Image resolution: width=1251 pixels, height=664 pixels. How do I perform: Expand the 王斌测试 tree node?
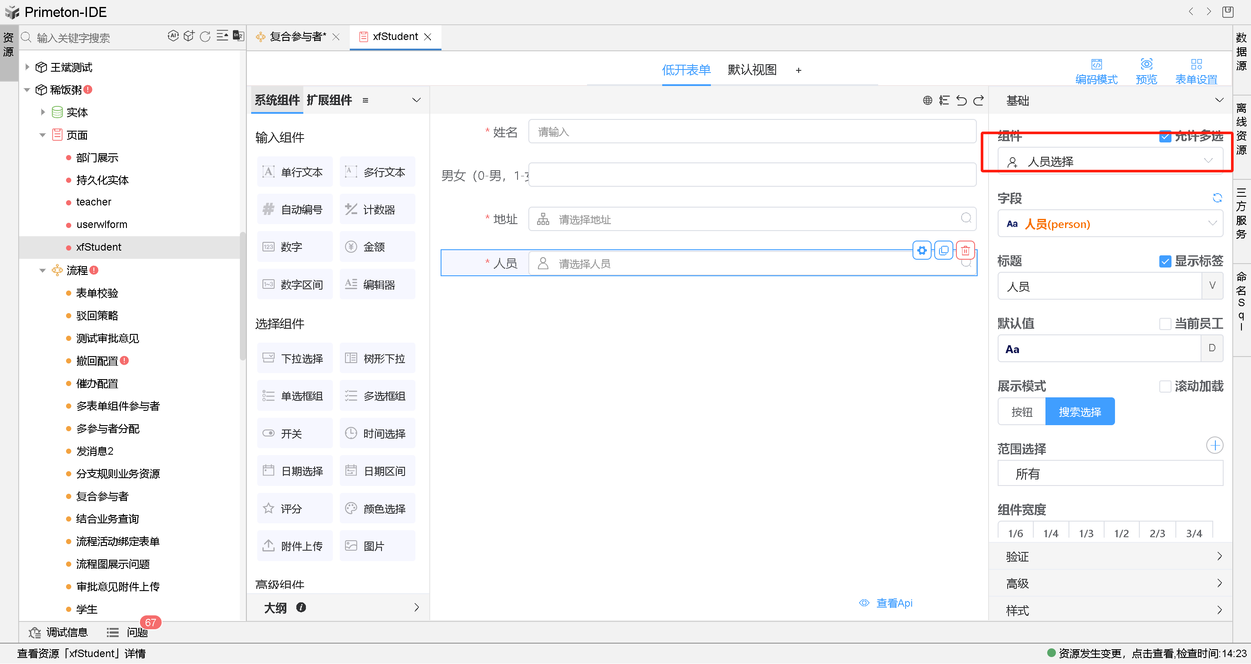tap(28, 67)
